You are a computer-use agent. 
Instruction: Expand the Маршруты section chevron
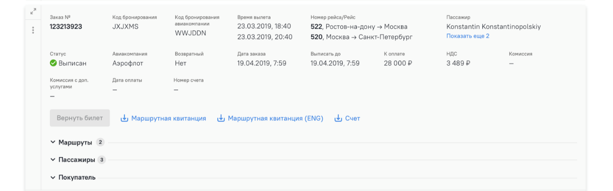click(53, 142)
